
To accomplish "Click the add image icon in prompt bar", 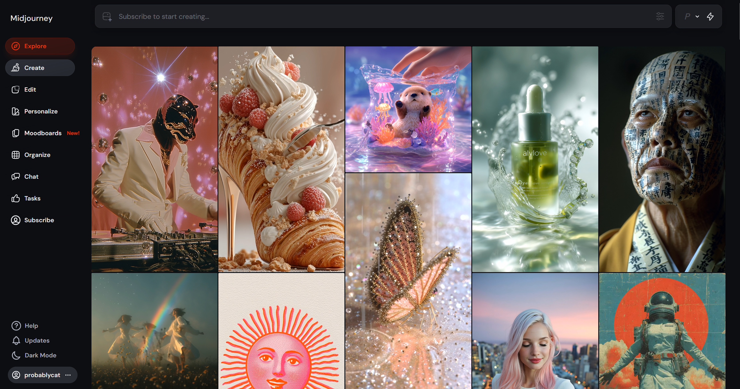I will (x=107, y=17).
